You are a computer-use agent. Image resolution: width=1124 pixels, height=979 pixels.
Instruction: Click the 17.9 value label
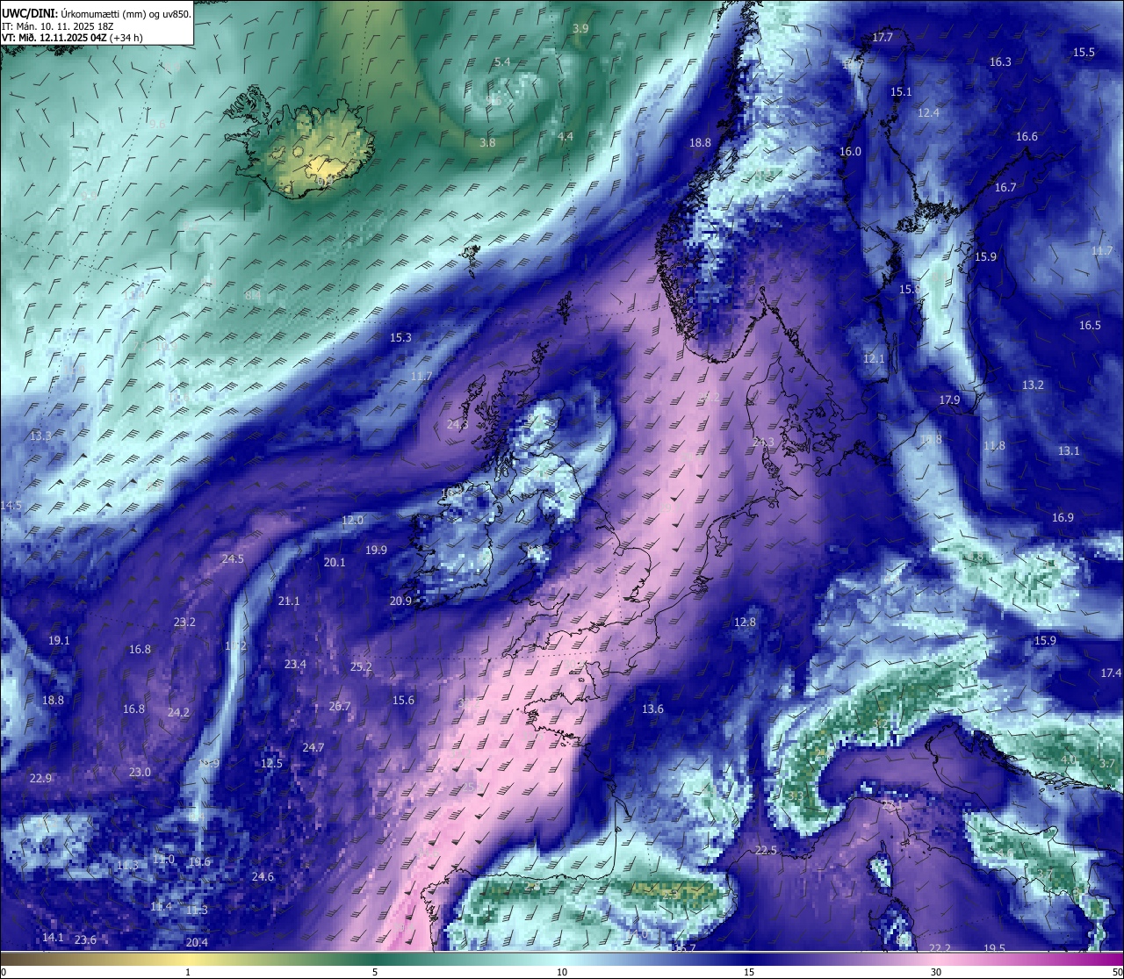(x=949, y=400)
